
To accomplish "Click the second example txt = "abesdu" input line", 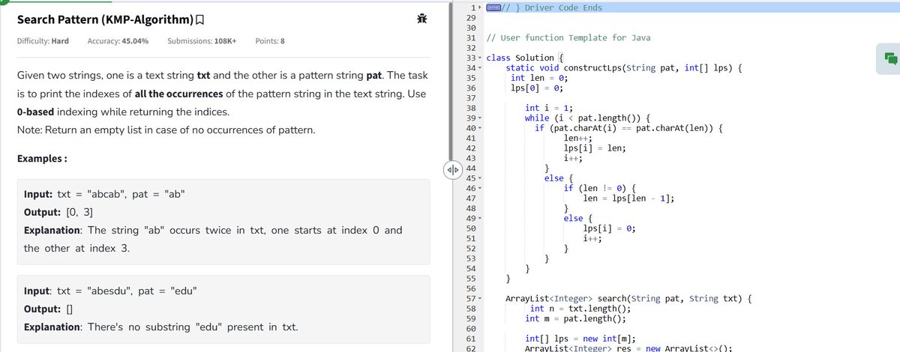I will 111,290.
